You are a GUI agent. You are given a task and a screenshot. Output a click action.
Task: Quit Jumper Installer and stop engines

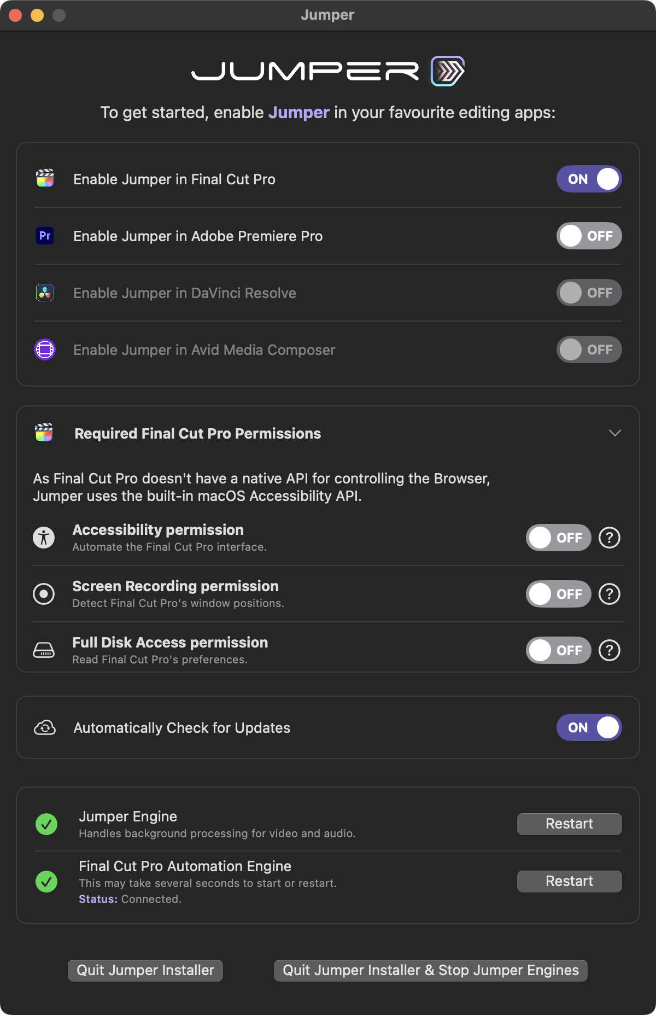click(x=430, y=970)
